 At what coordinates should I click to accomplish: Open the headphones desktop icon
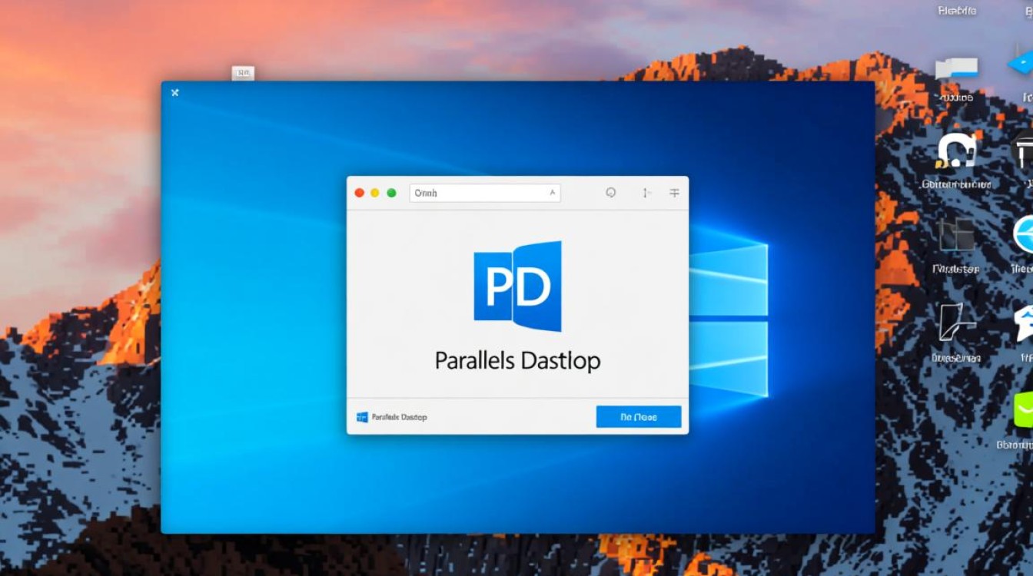(x=955, y=151)
